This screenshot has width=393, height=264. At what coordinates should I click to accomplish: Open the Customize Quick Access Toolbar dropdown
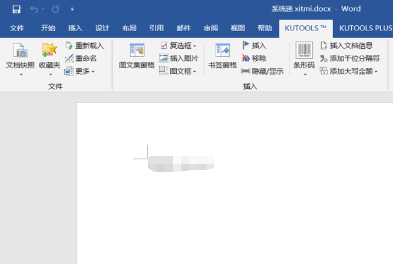tap(72, 9)
